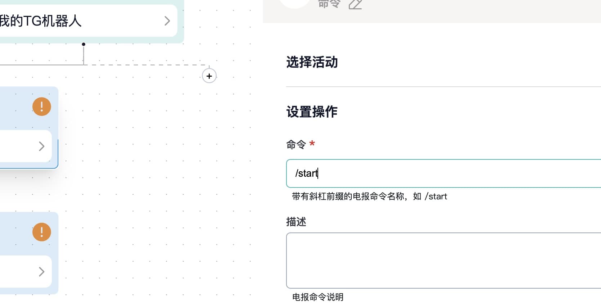This screenshot has width=601, height=303.
Task: Click the 命令 title in the panel header
Action: [329, 4]
